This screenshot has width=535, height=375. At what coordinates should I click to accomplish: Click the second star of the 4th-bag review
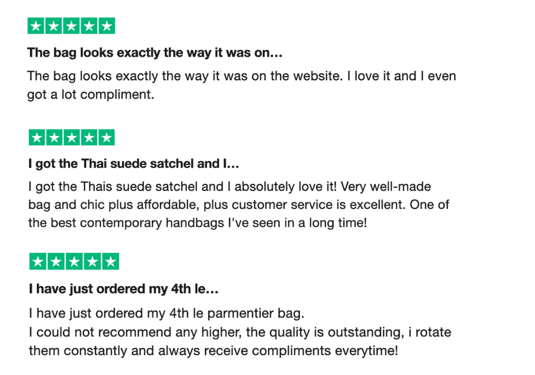coord(56,261)
